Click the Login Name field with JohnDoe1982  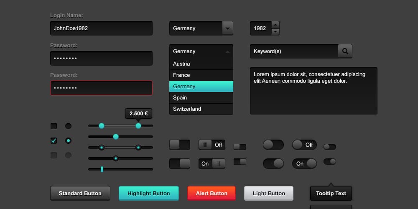101,28
